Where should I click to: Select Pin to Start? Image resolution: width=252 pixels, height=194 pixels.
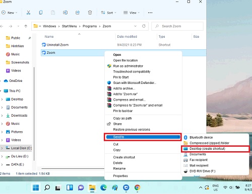[121, 77]
